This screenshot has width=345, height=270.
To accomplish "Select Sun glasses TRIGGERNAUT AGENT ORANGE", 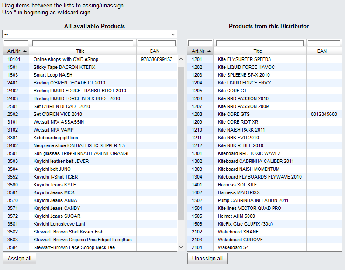I will [90, 154].
